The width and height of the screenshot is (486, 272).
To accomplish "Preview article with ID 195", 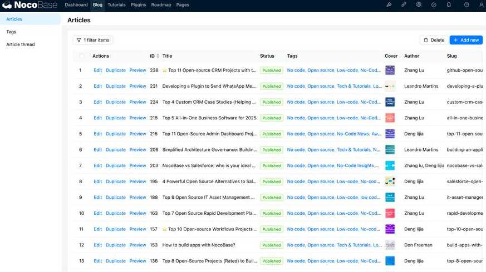I will pyautogui.click(x=138, y=182).
